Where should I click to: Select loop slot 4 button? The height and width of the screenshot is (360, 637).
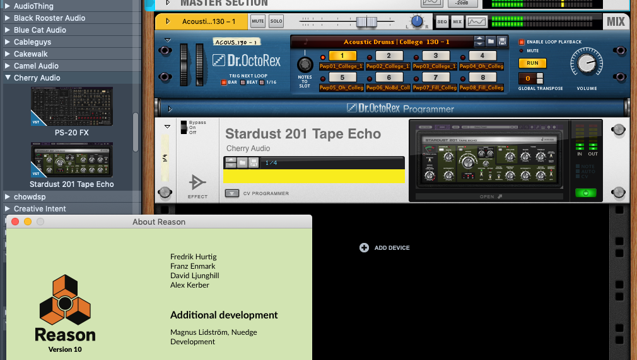click(x=482, y=55)
